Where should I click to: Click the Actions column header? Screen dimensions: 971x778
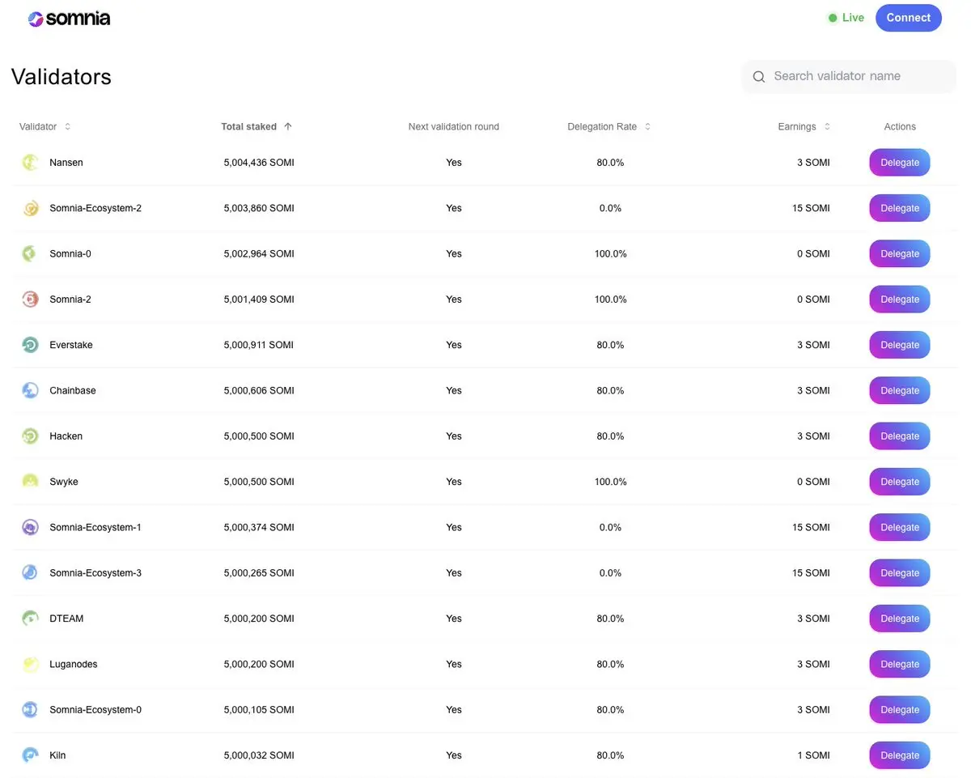900,126
